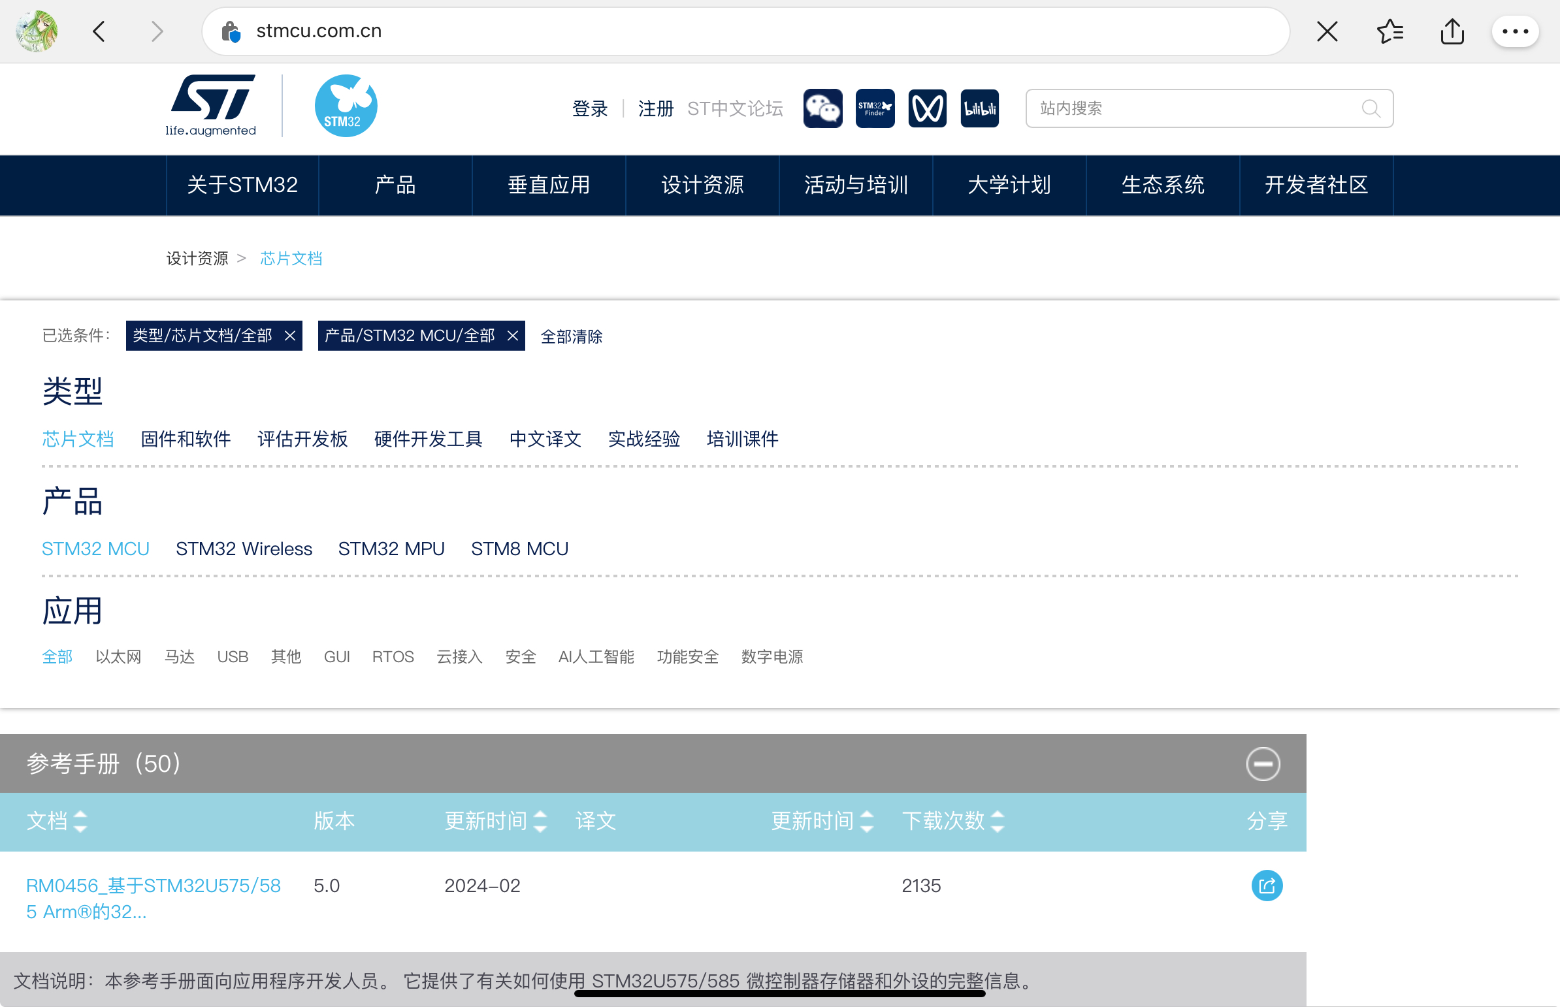Select the 芯片文档 type filter
Image resolution: width=1560 pixels, height=1007 pixels.
pyautogui.click(x=78, y=439)
